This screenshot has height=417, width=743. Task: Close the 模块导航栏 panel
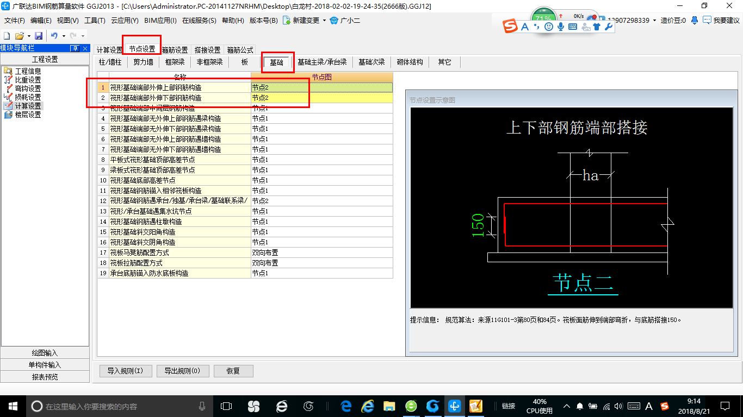point(84,48)
